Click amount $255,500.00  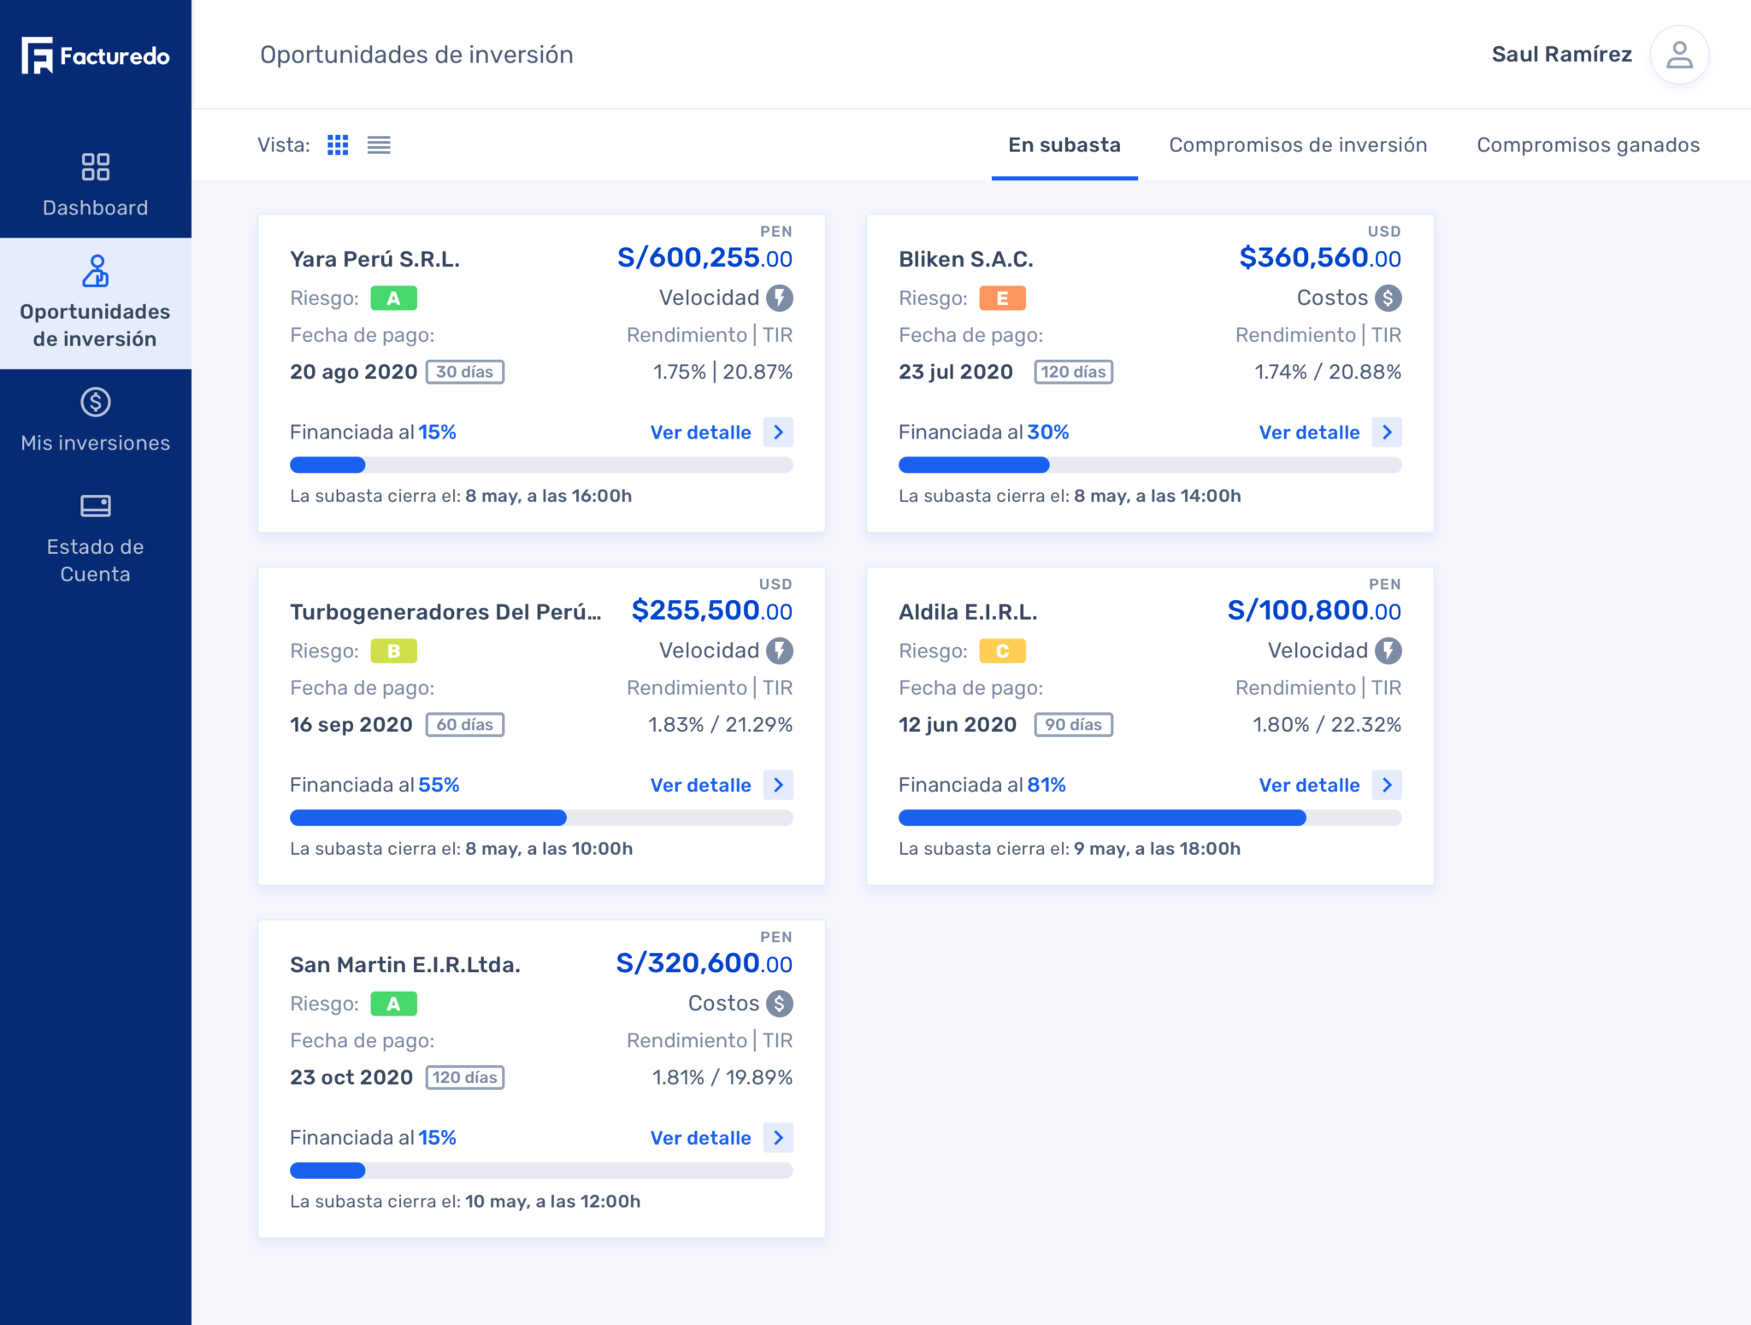point(711,610)
